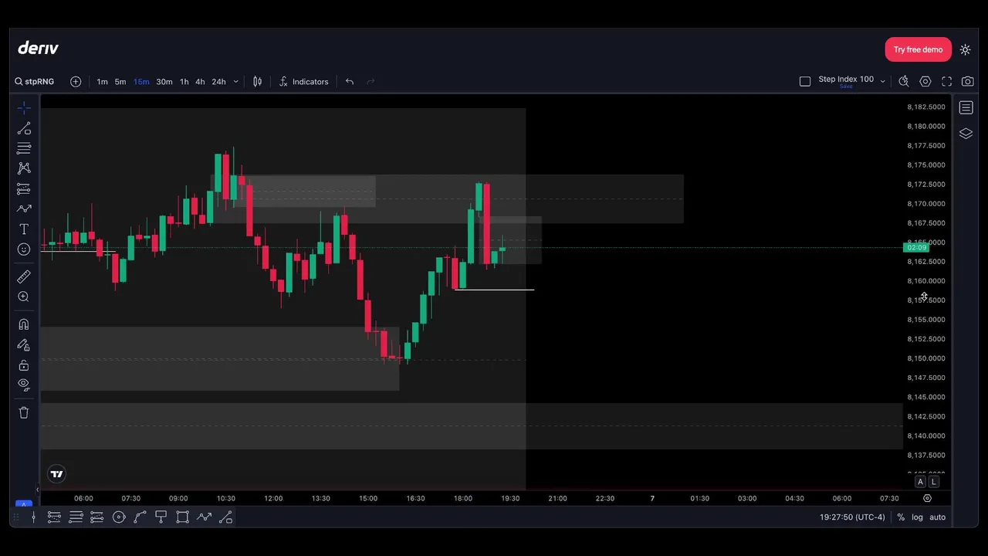Open chart settings gear icon
The image size is (988, 556).
(925, 81)
